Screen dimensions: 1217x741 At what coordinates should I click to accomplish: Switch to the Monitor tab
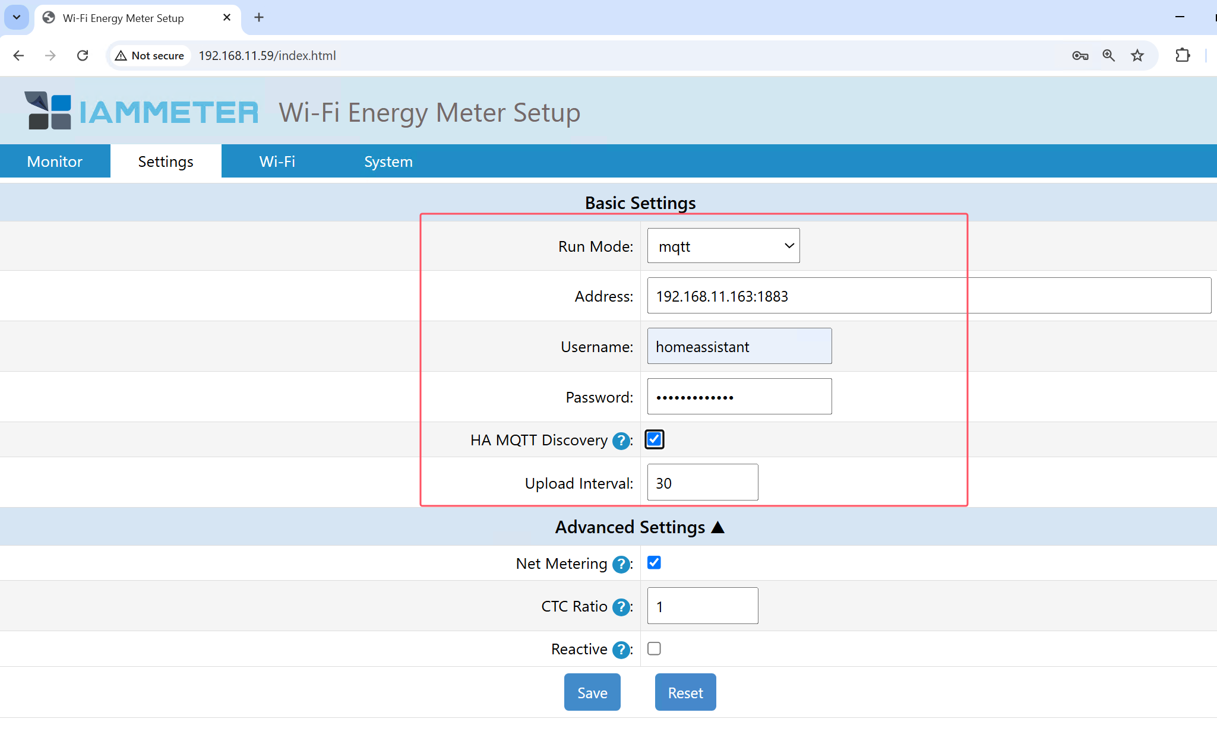click(55, 161)
